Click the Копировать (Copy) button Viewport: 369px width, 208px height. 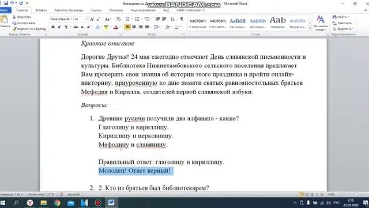pos(24,23)
